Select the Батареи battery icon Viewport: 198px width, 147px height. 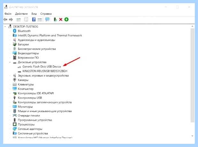(15, 44)
